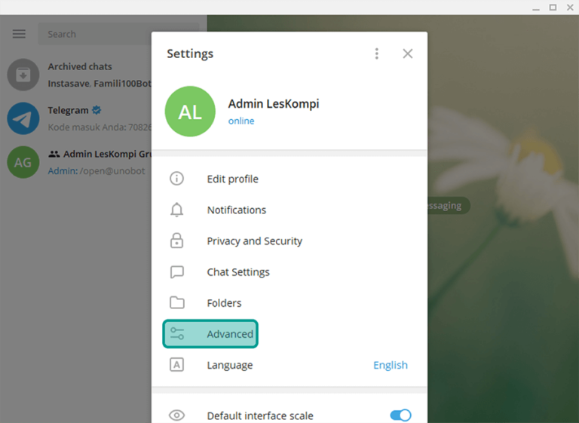Open Notifications settings

coord(289,210)
